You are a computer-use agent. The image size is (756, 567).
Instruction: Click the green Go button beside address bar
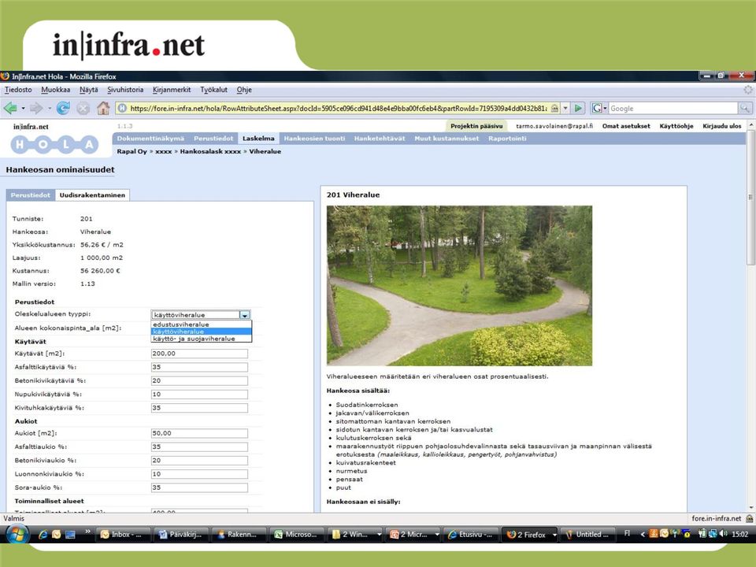pos(579,109)
